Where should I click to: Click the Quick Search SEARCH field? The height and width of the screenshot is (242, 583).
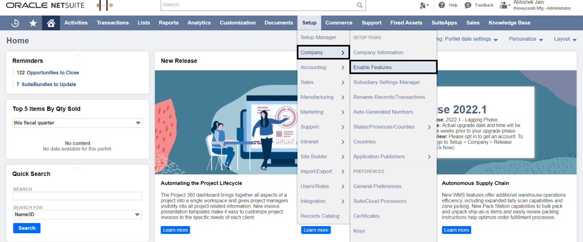[x=77, y=196]
